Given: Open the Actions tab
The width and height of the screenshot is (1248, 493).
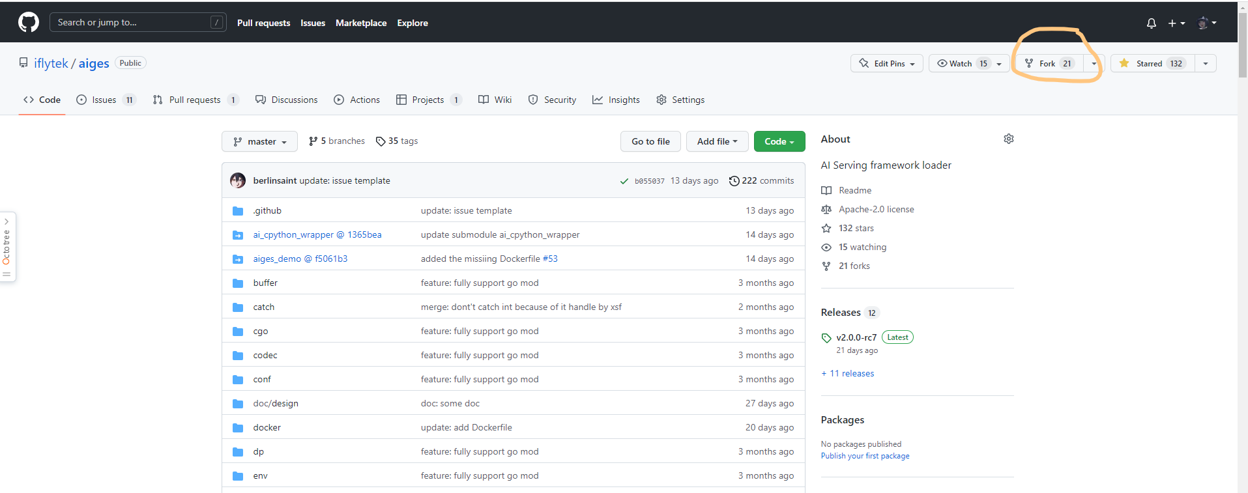Looking at the screenshot, I should (356, 100).
